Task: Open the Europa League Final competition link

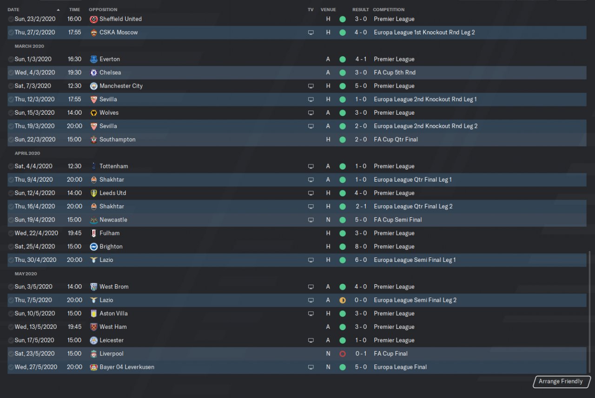Action: [400, 367]
